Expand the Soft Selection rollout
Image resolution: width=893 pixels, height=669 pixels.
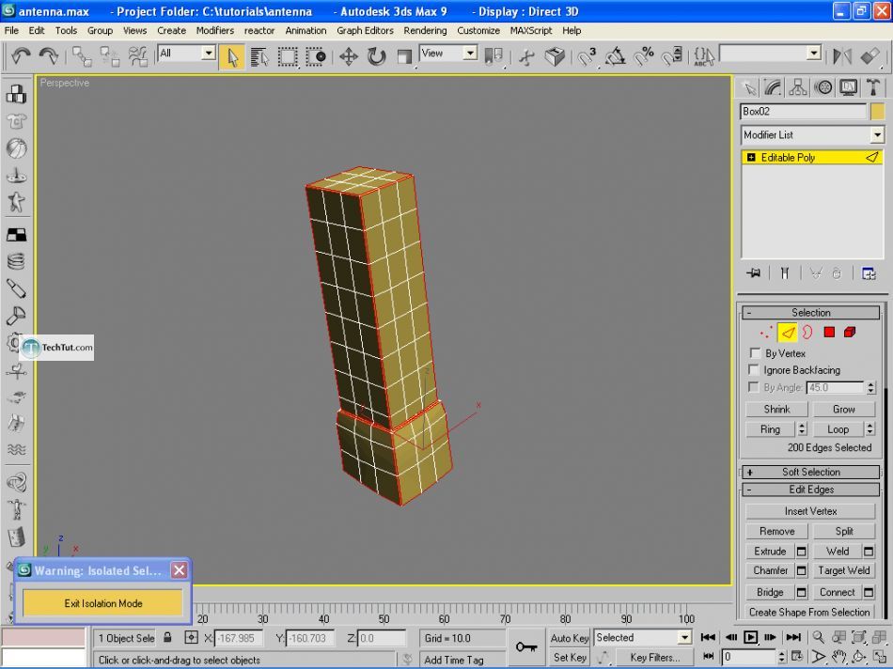coord(811,472)
